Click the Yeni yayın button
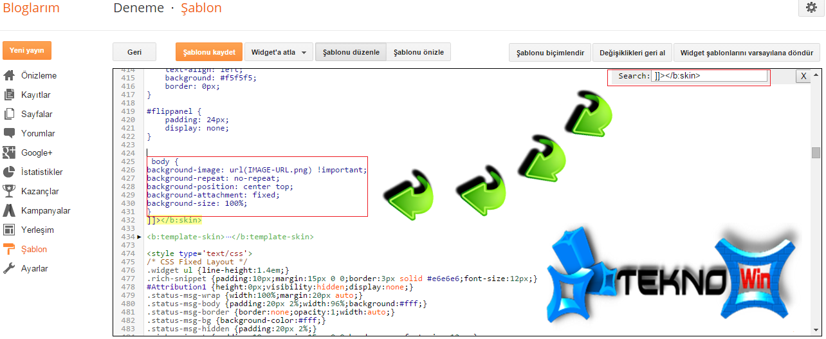This screenshot has width=826, height=339. pos(27,50)
